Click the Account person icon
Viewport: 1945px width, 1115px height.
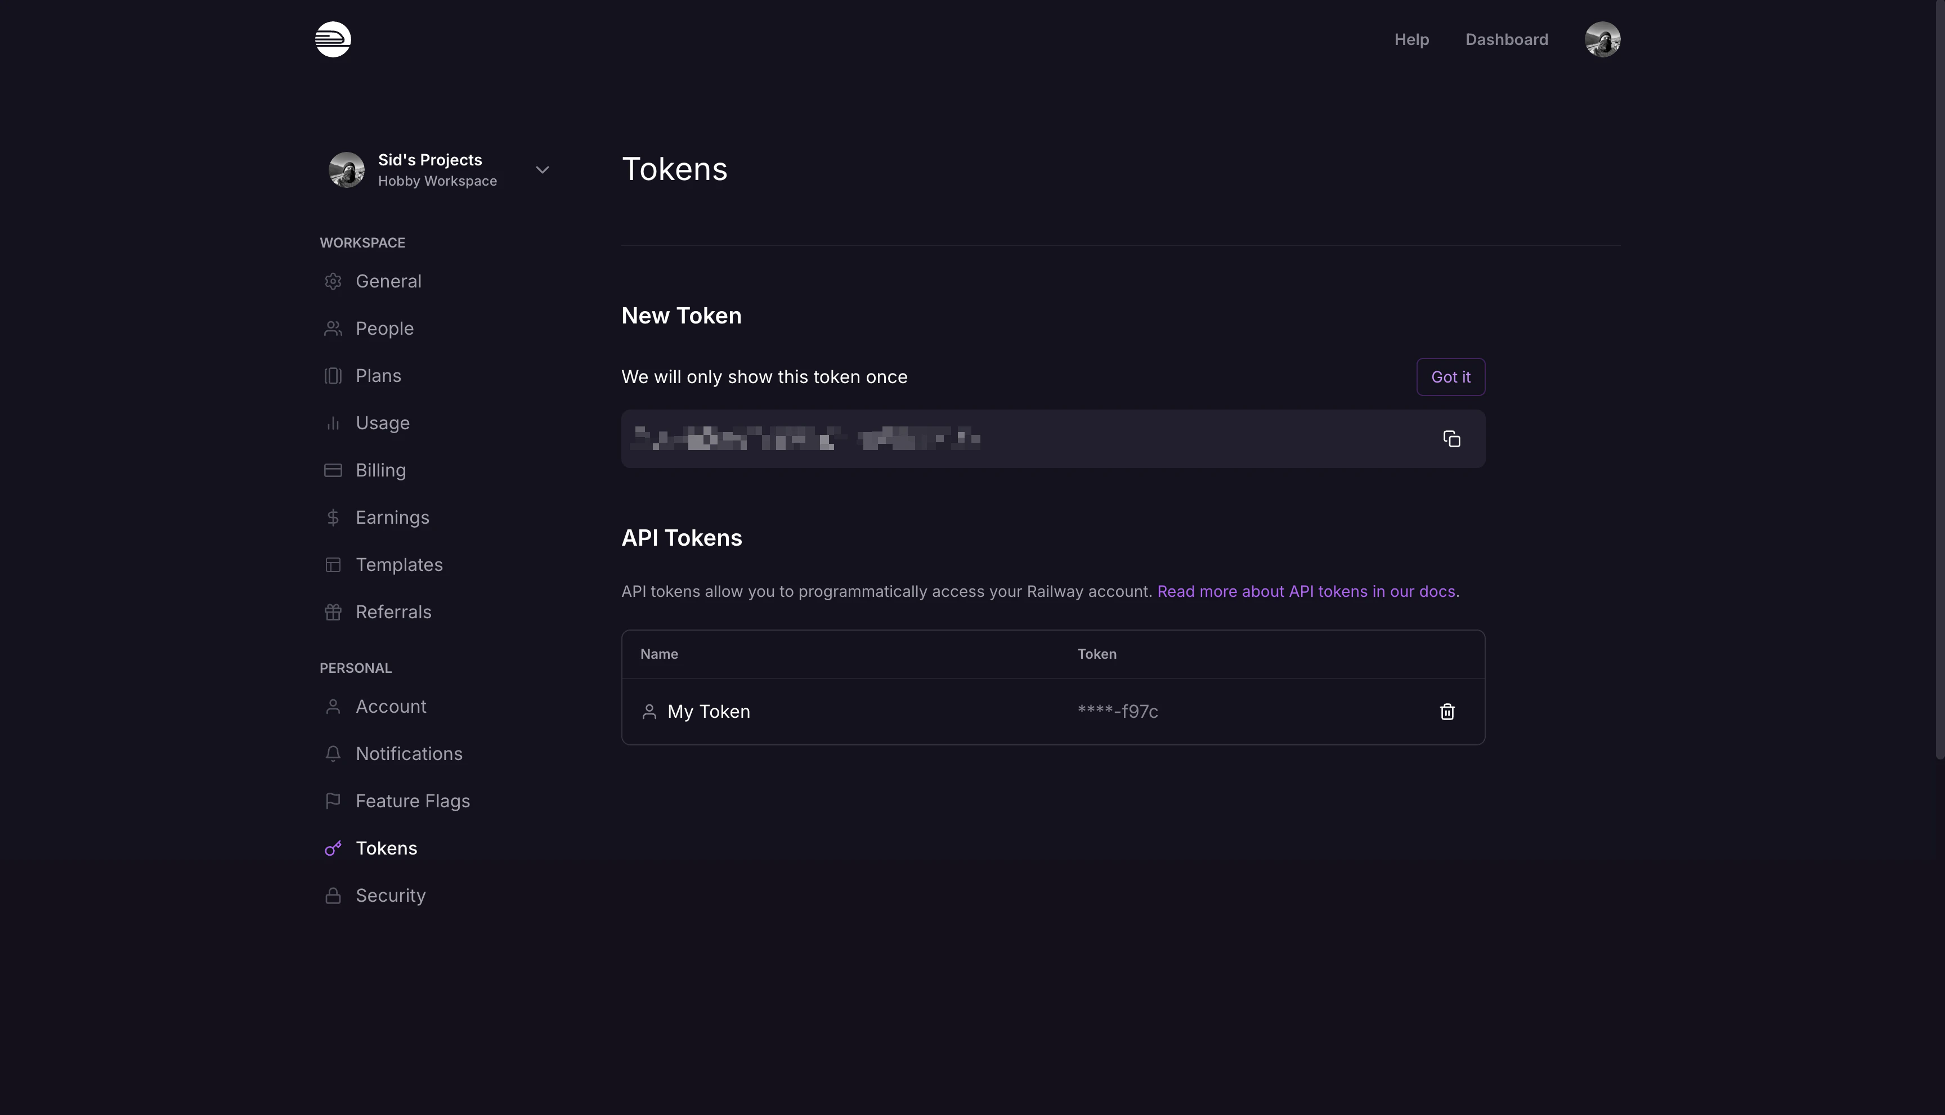[333, 707]
